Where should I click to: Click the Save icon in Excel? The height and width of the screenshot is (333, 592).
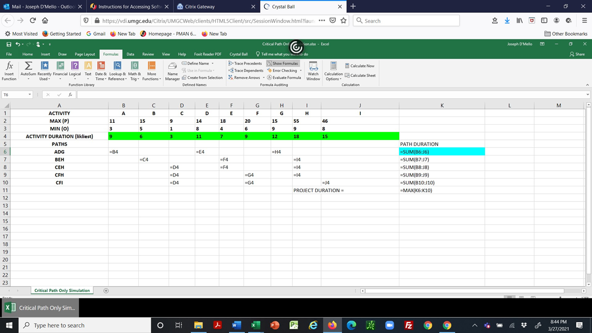[9, 44]
